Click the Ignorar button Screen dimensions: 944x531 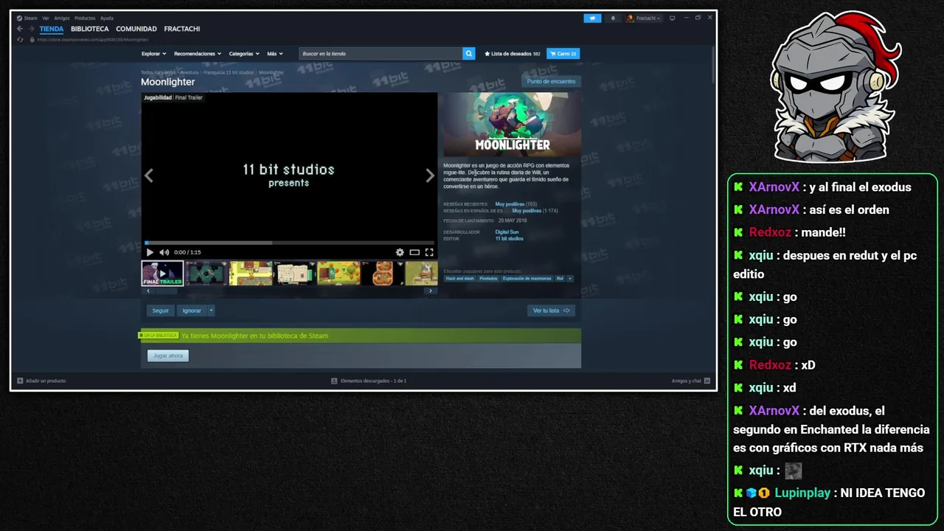[x=192, y=310]
